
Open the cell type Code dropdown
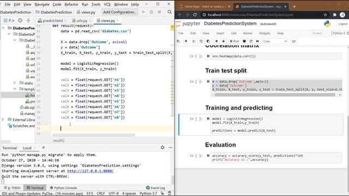coord(275,41)
